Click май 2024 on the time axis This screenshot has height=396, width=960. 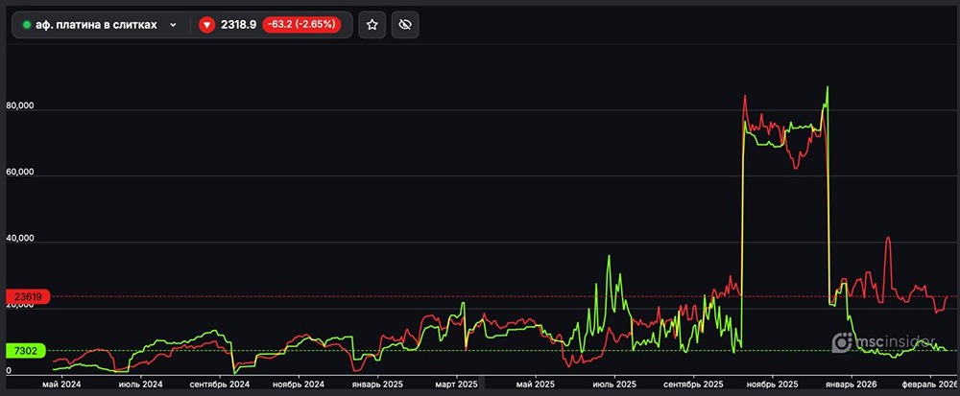pos(63,384)
